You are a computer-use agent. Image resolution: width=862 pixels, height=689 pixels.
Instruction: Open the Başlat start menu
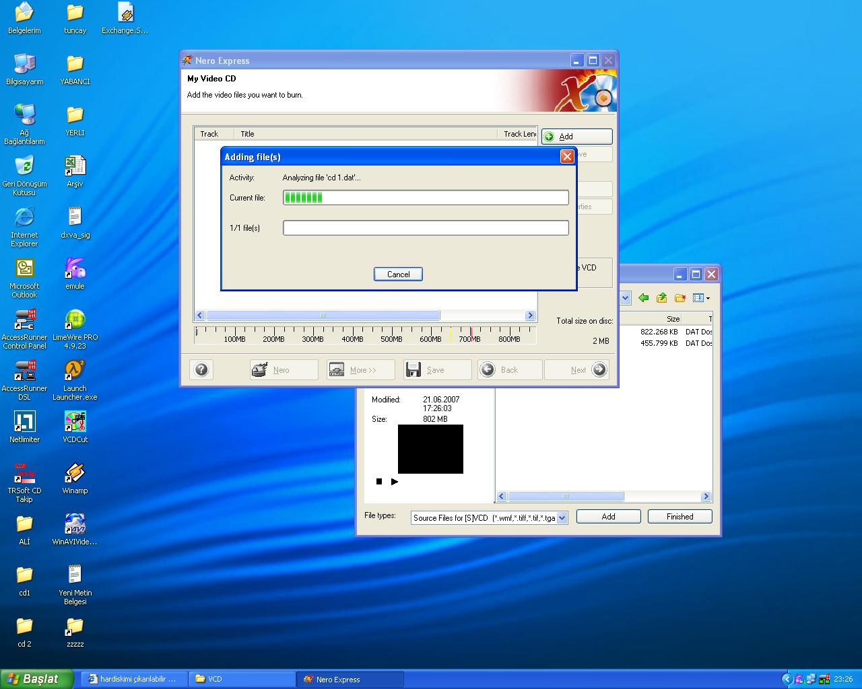point(37,679)
